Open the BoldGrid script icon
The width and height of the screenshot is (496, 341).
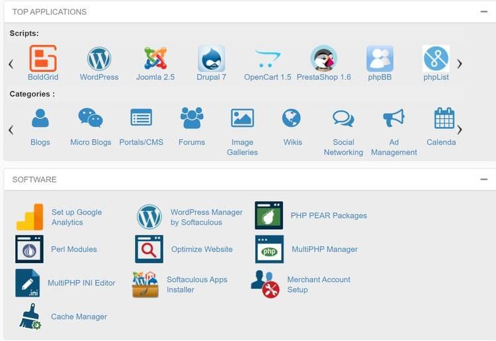click(43, 58)
